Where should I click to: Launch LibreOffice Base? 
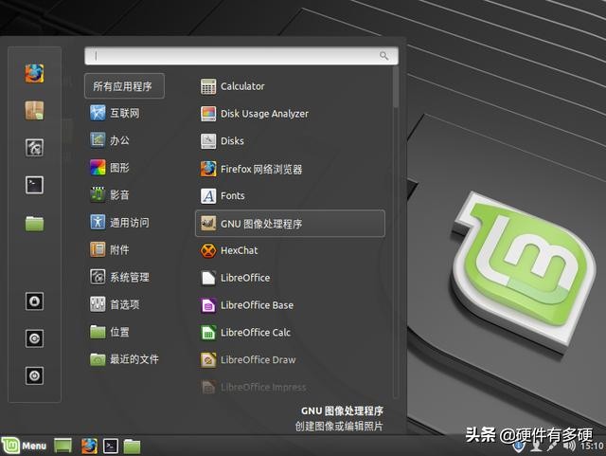coord(247,305)
